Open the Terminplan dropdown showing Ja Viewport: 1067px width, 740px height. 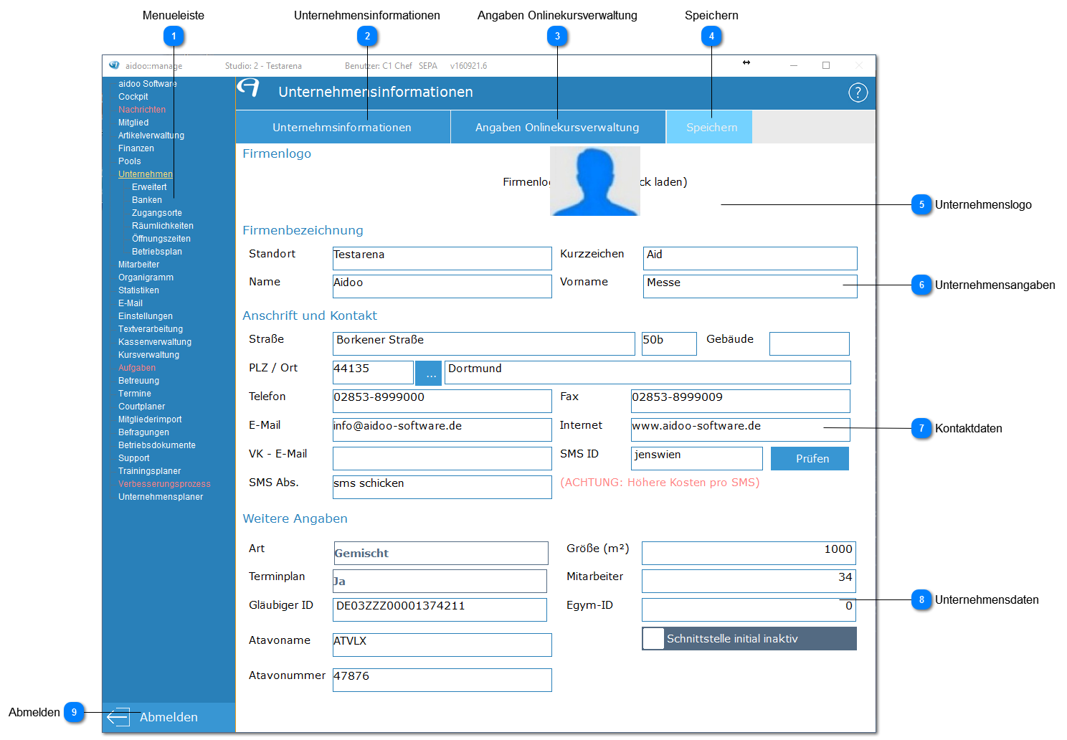[440, 581]
